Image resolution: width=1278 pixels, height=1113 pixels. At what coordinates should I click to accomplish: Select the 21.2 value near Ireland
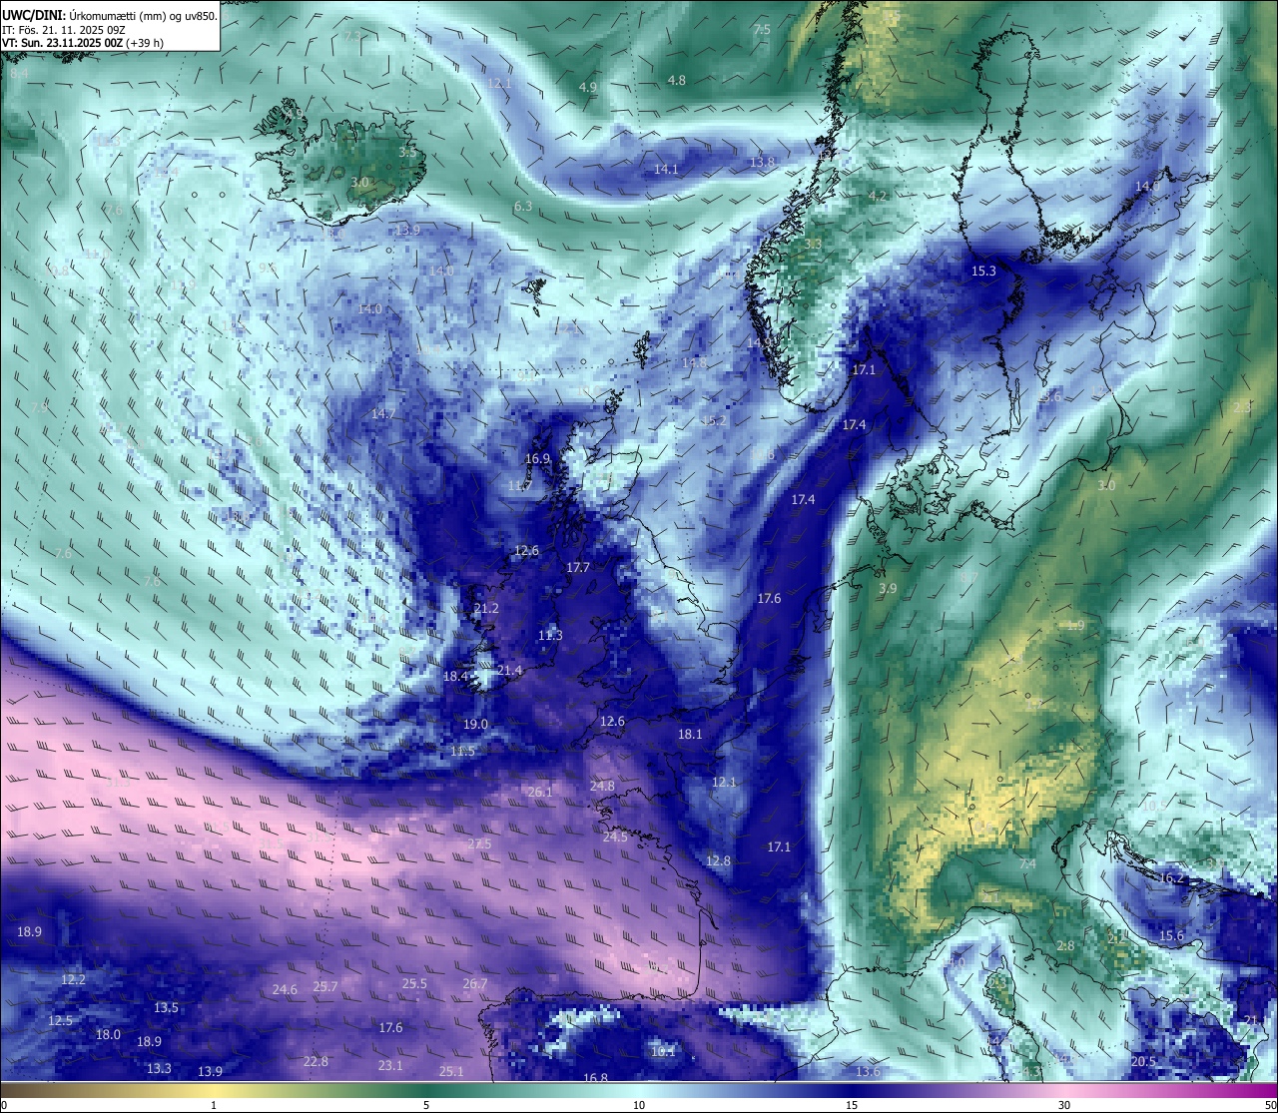(x=486, y=608)
